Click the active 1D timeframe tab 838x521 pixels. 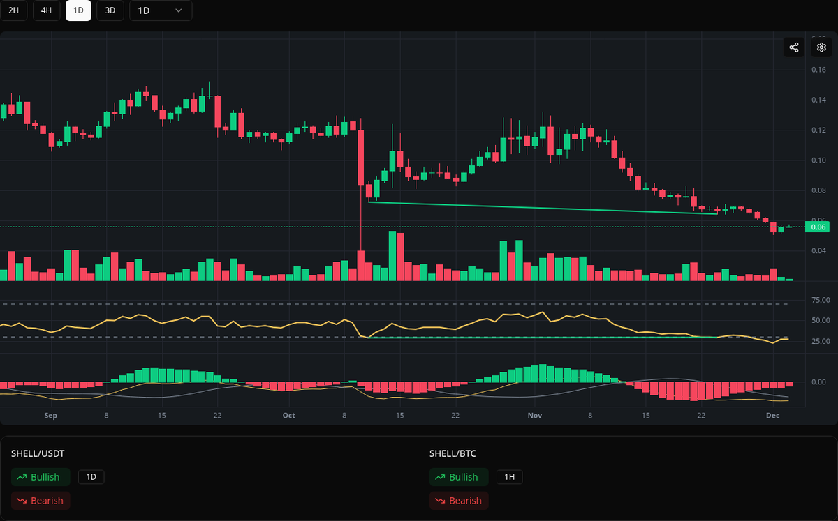coord(78,10)
